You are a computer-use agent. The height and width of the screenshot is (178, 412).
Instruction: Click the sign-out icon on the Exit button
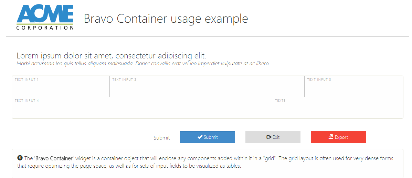[269, 137]
